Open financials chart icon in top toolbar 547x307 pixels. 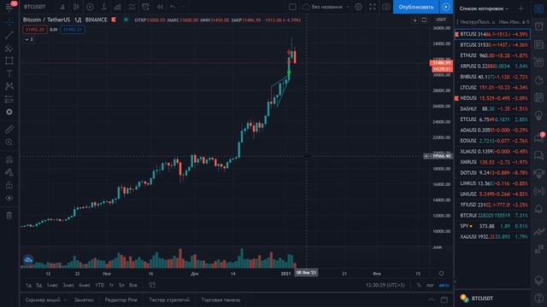pos(118,7)
